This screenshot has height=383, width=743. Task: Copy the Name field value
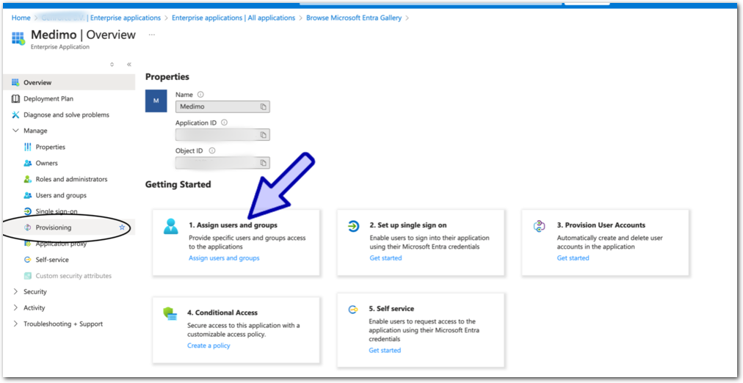(x=263, y=107)
